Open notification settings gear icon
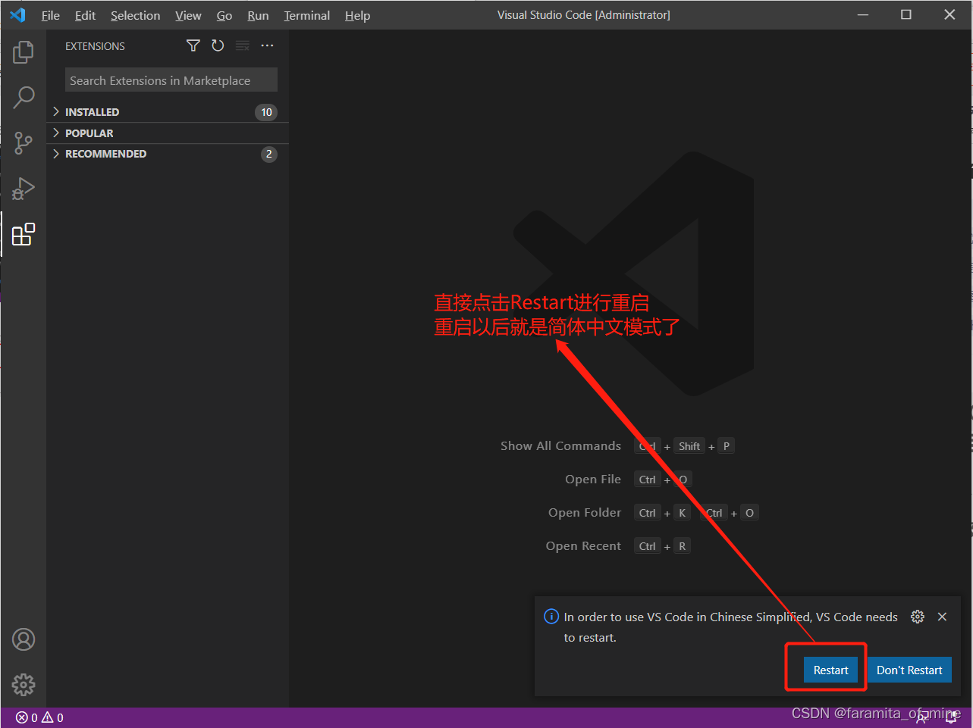Screen dimensions: 973x728 918,617
